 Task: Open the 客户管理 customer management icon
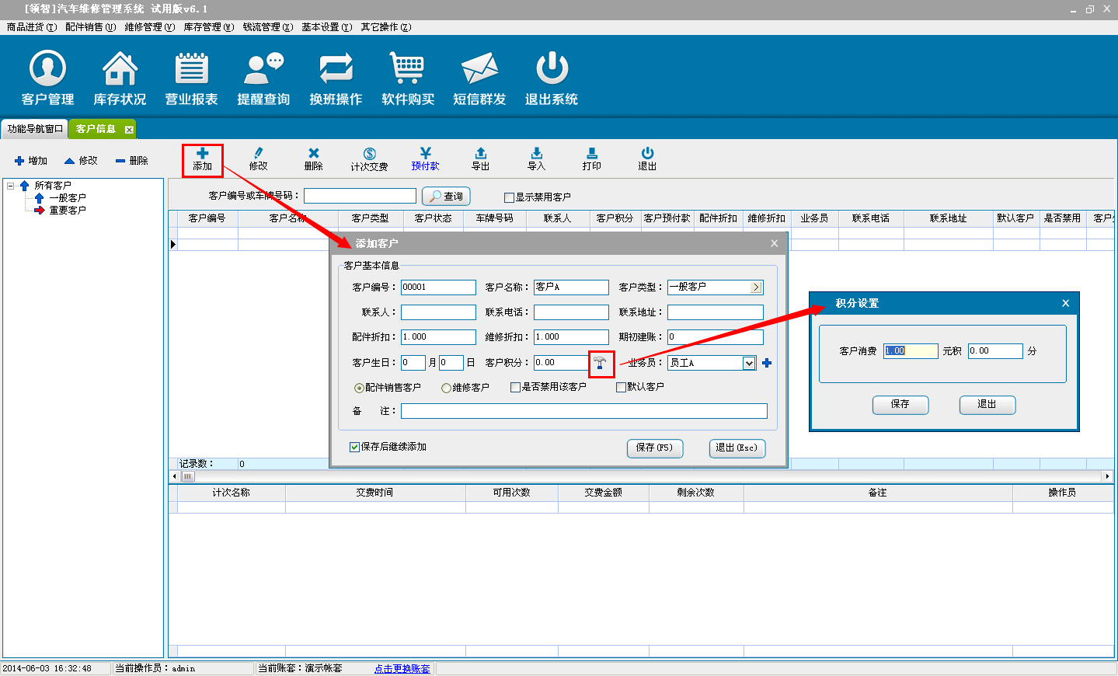click(47, 78)
